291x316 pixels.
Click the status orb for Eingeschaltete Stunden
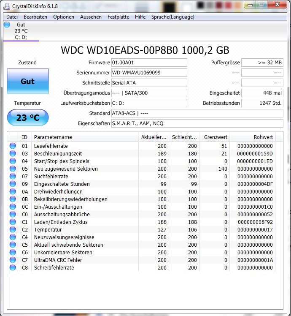[x=13, y=184]
